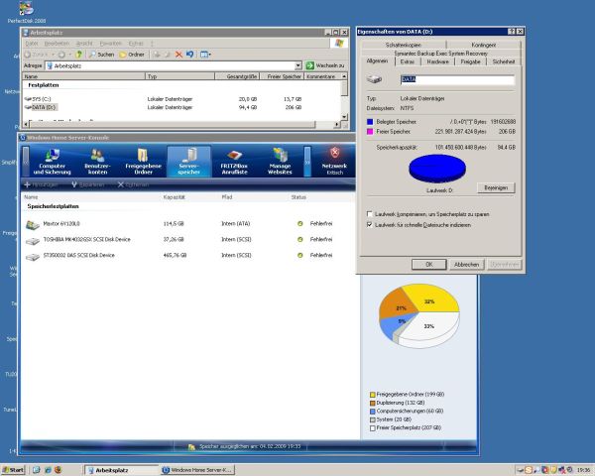Switch to Sicherheit tab in Eigenschaften dialog
The image size is (595, 476).
click(x=503, y=61)
